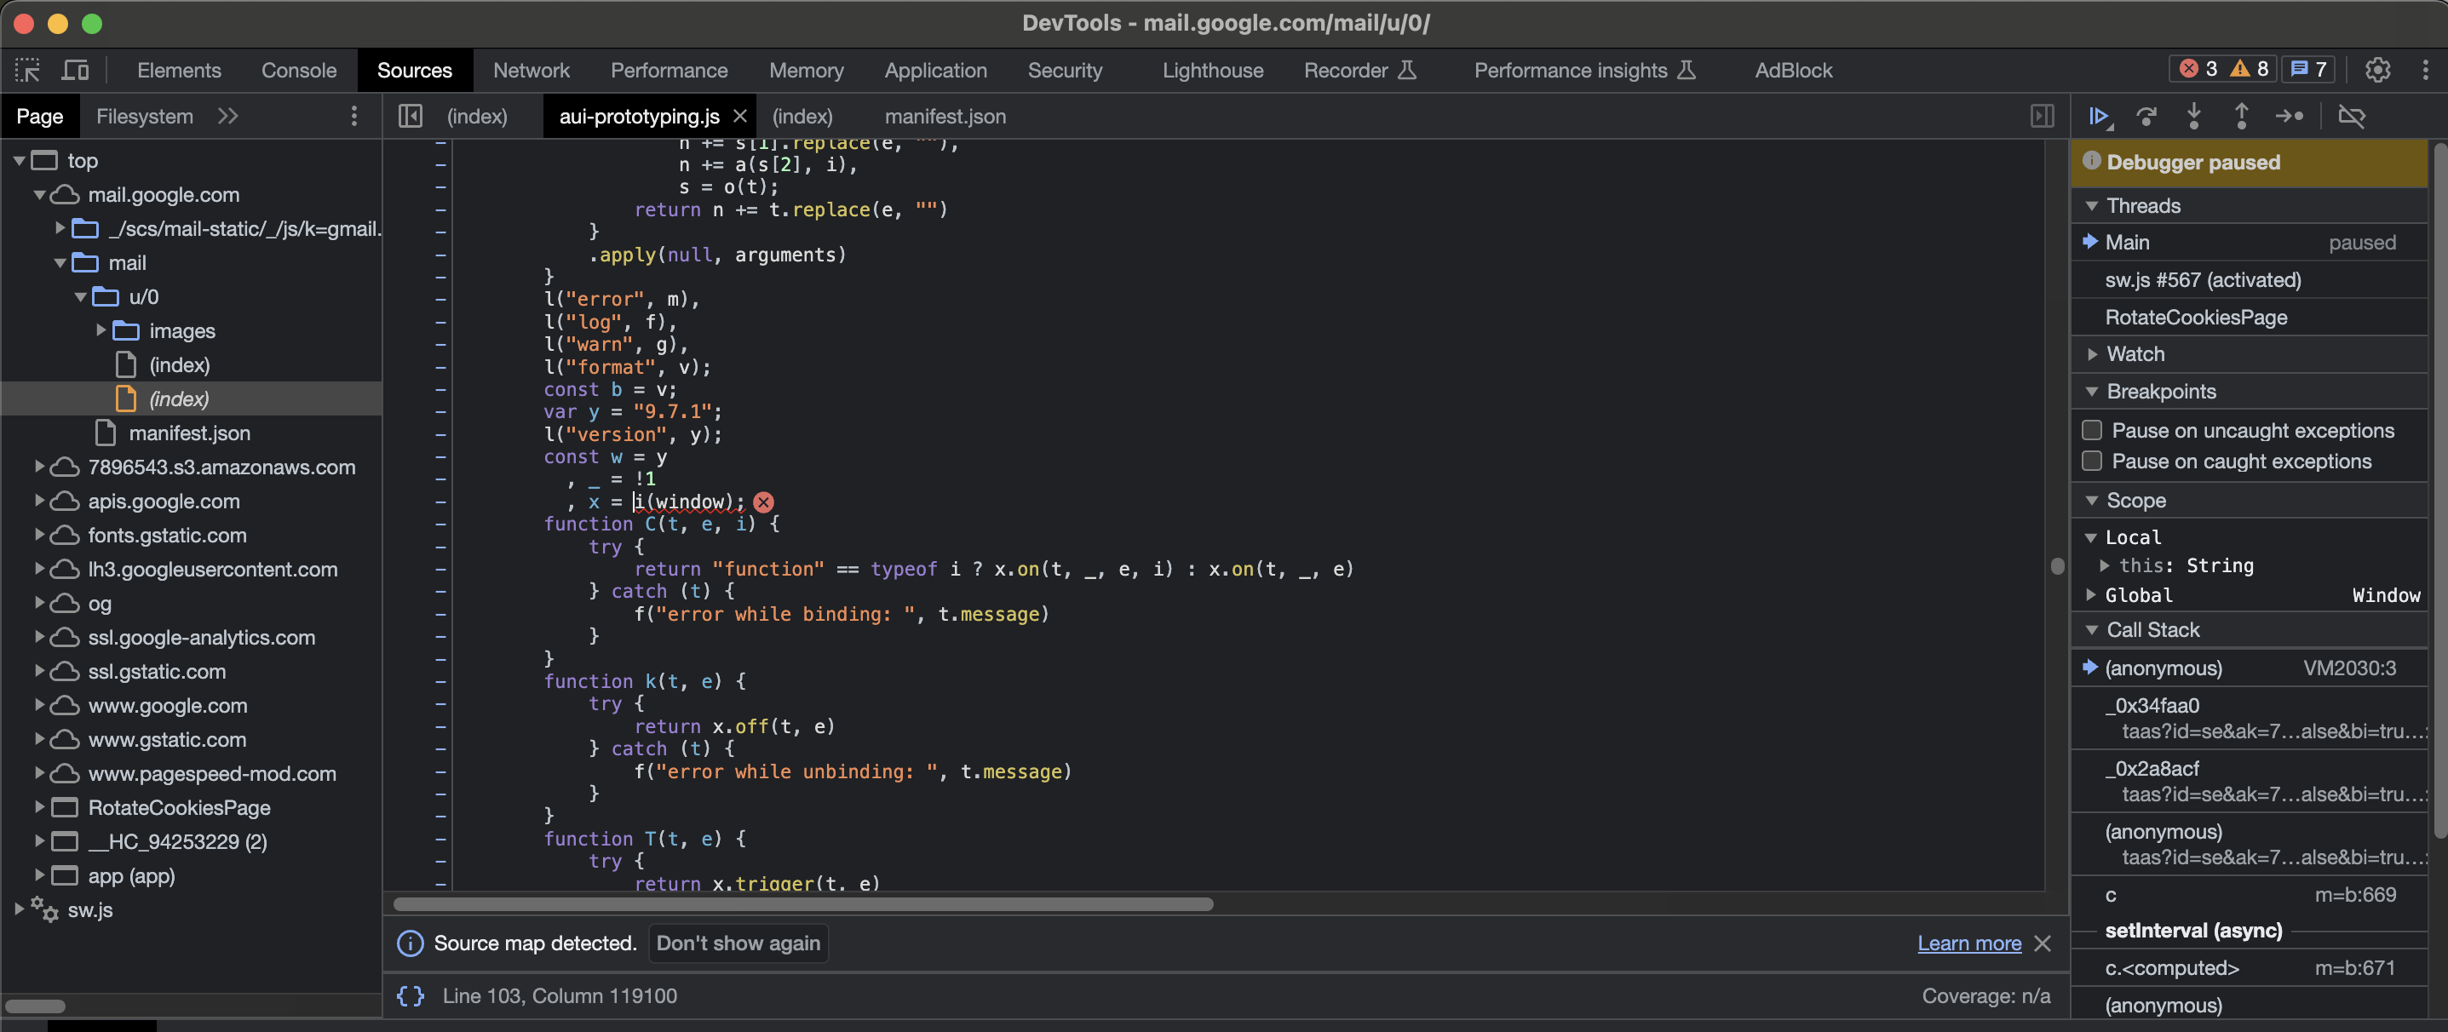Click the step into function icon
Viewport: 2448px width, 1032px height.
coord(2193,116)
